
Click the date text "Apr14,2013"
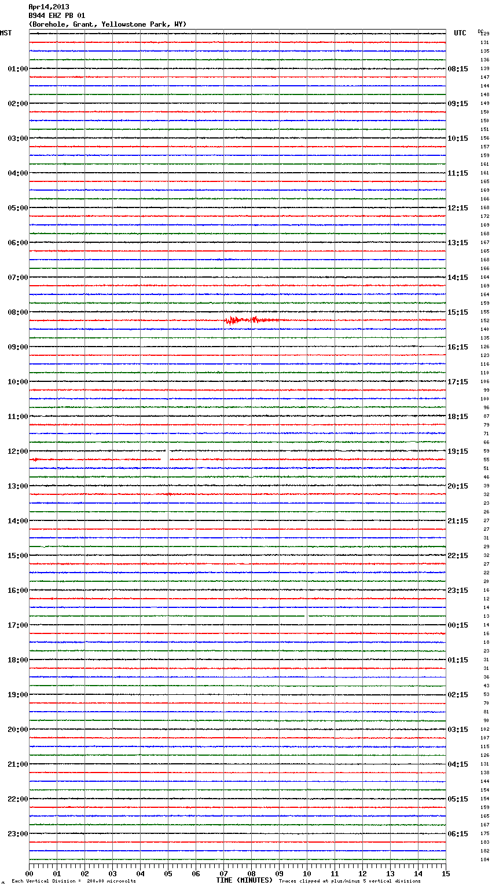click(49, 7)
